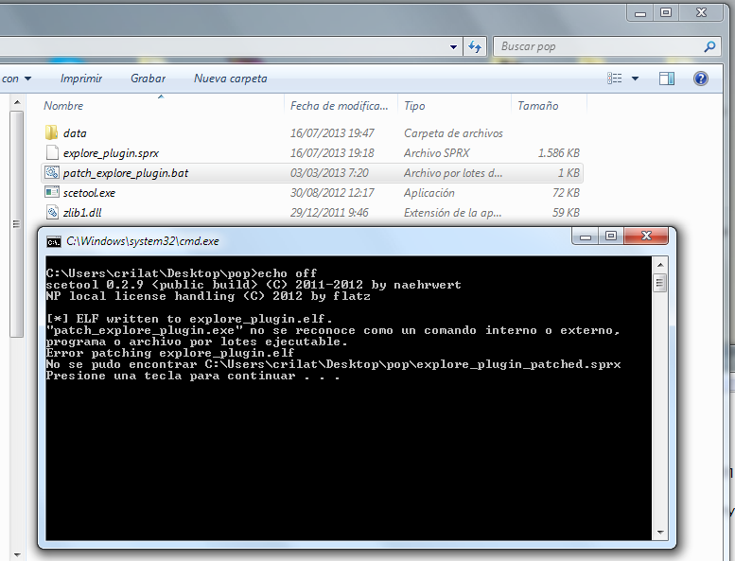The width and height of the screenshot is (735, 561).
Task: Click the zlib1.dll file icon
Action: [52, 213]
